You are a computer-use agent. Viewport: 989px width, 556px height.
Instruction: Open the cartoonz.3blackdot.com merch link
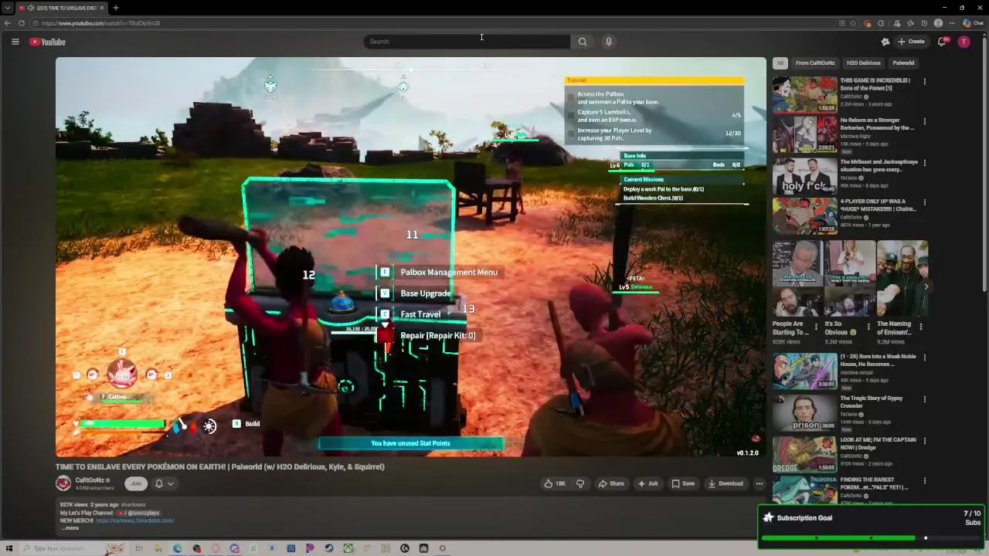(x=135, y=520)
